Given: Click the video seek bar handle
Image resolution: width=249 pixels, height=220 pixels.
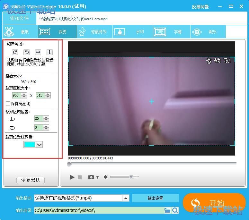Looking at the screenshot, I should click(69, 164).
